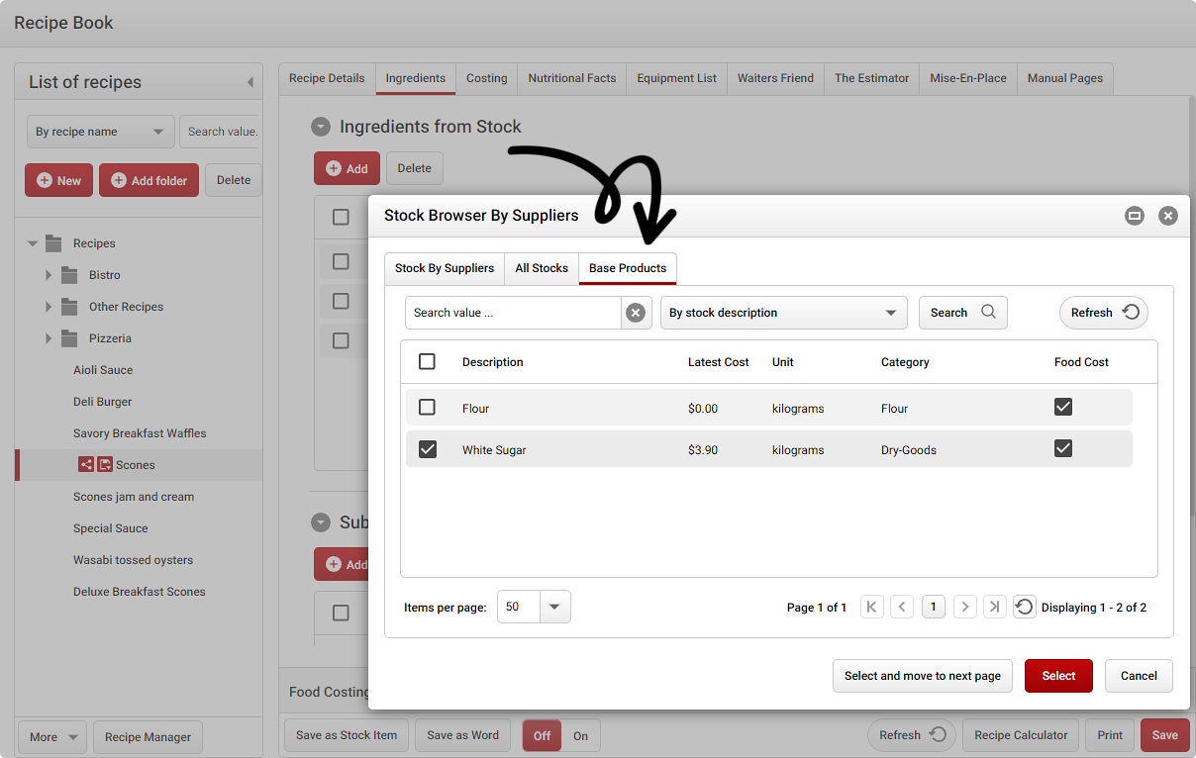
Task: Cancel the Stock Browser dialog
Action: pos(1139,676)
